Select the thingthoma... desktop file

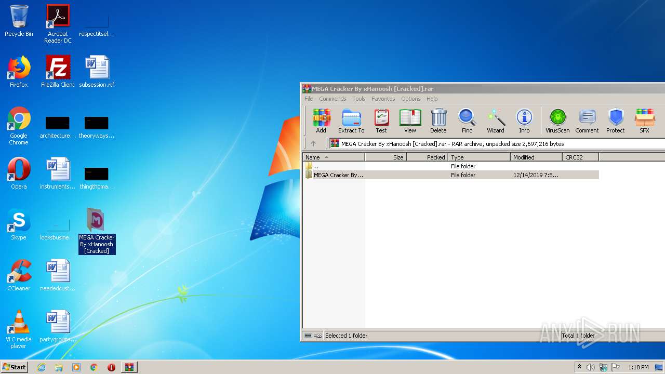coord(97,178)
